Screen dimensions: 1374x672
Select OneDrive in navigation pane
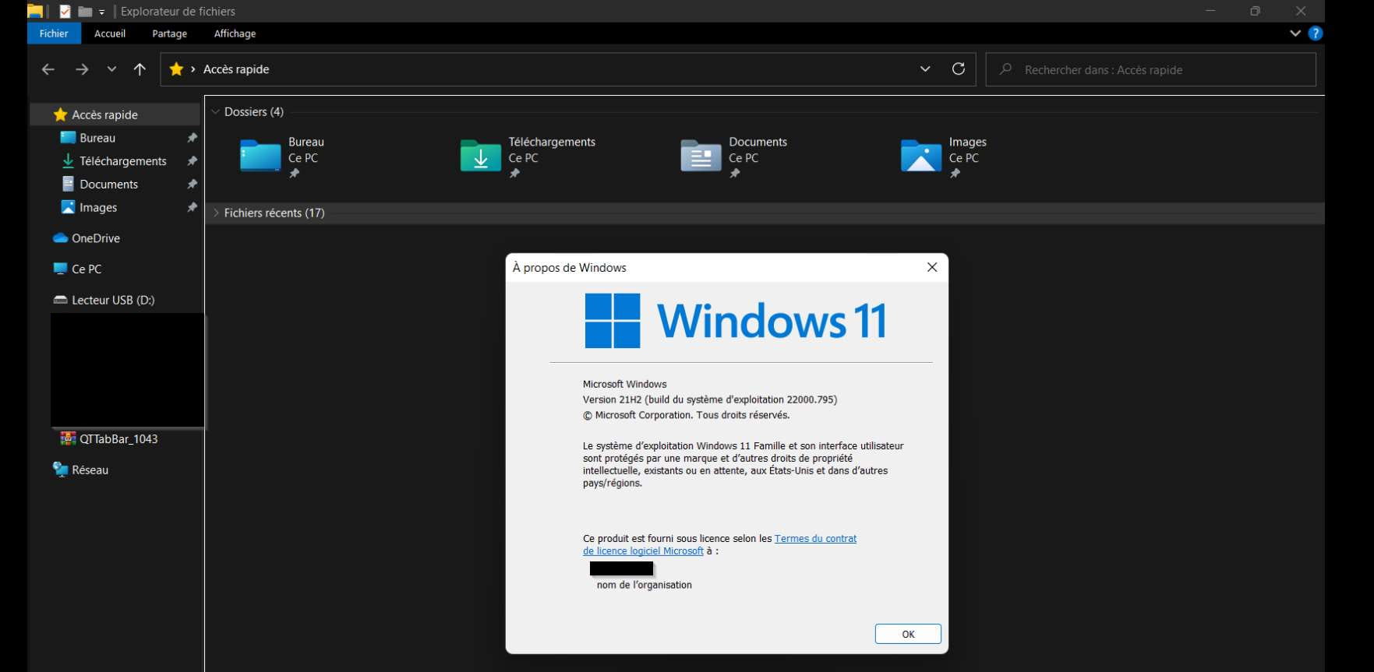pyautogui.click(x=96, y=238)
